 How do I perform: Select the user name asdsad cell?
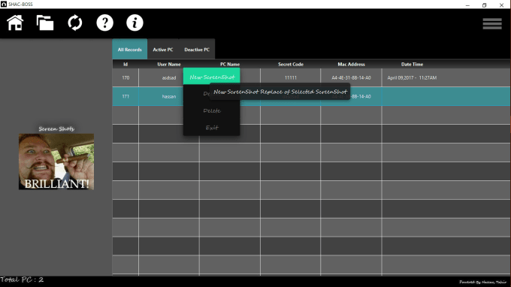tap(169, 77)
